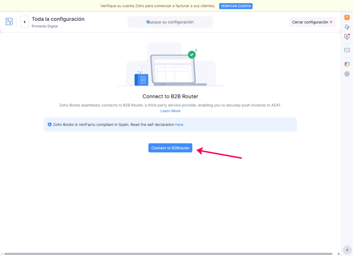Click the laptop illustration with green checkmark
This screenshot has width=353, height=256.
tap(171, 67)
